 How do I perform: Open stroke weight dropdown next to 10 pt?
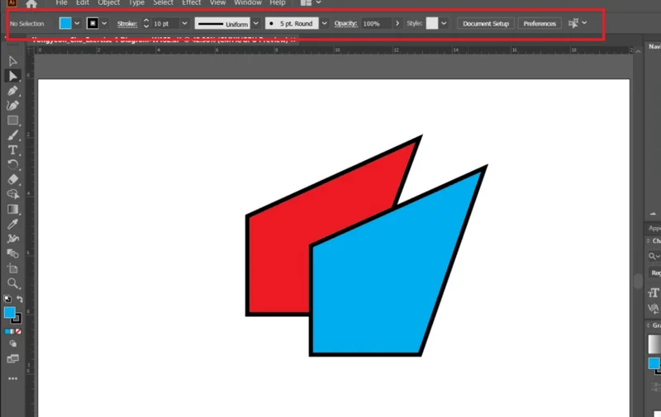point(184,24)
